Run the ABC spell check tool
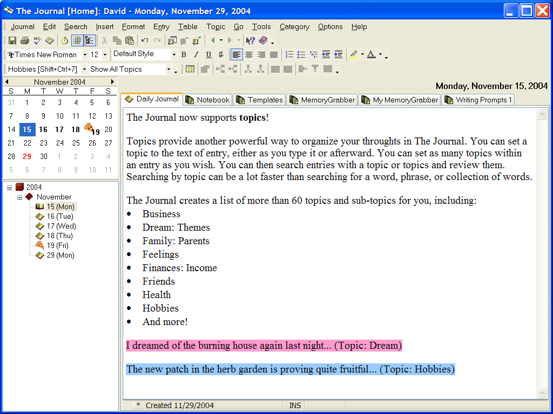This screenshot has width=553, height=414. [x=37, y=40]
